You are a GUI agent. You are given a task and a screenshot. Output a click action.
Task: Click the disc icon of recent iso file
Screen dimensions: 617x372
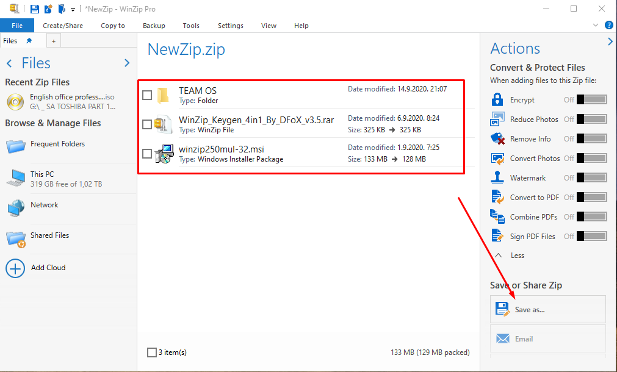[15, 102]
